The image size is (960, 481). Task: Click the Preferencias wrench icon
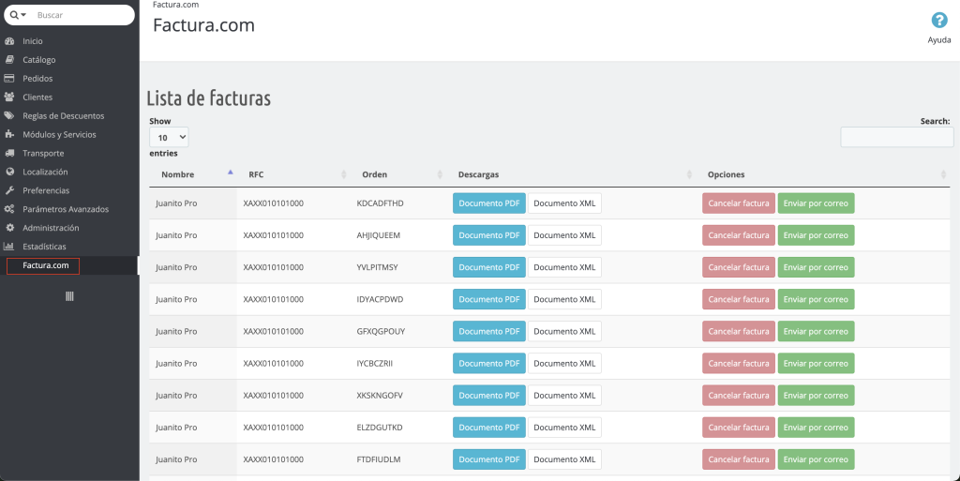[x=9, y=190]
